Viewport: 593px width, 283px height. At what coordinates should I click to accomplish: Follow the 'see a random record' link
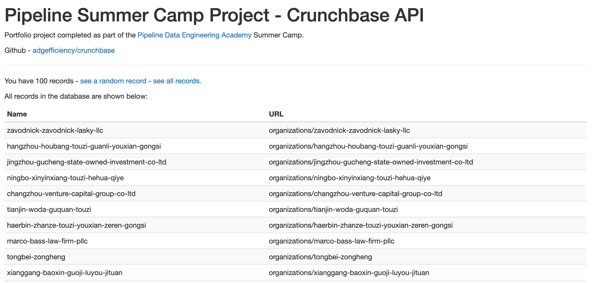(x=113, y=81)
